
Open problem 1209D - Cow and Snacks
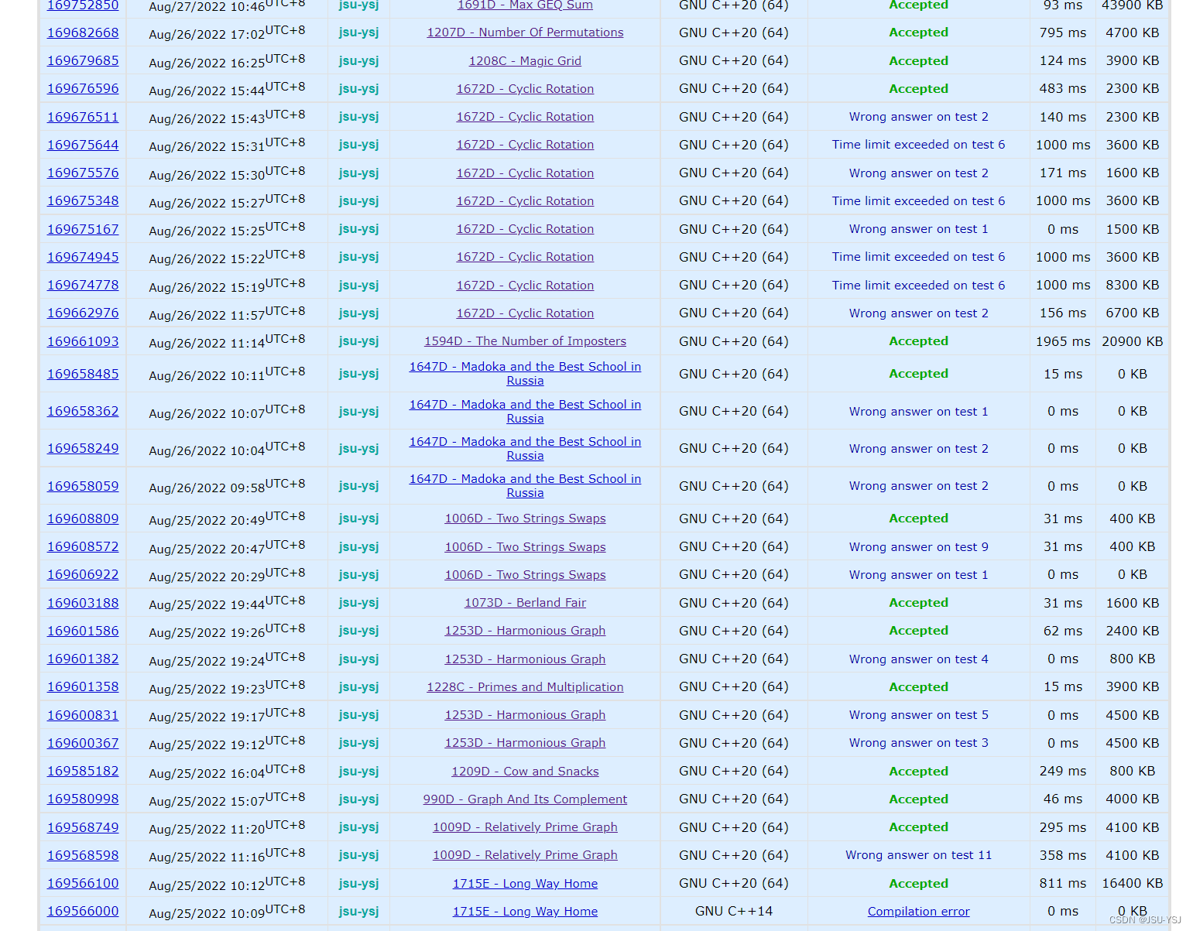(525, 771)
